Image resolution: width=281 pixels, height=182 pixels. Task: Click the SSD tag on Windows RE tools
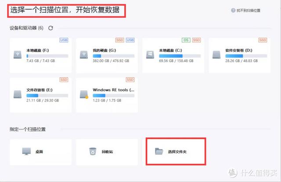pos(130,80)
